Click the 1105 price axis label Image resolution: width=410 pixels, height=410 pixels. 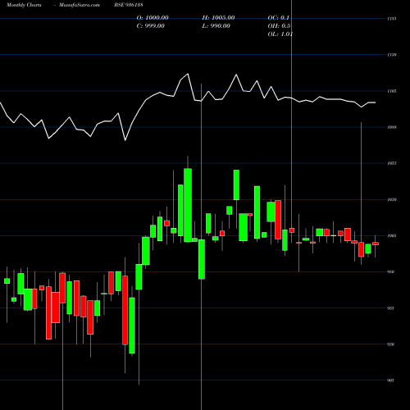point(392,91)
